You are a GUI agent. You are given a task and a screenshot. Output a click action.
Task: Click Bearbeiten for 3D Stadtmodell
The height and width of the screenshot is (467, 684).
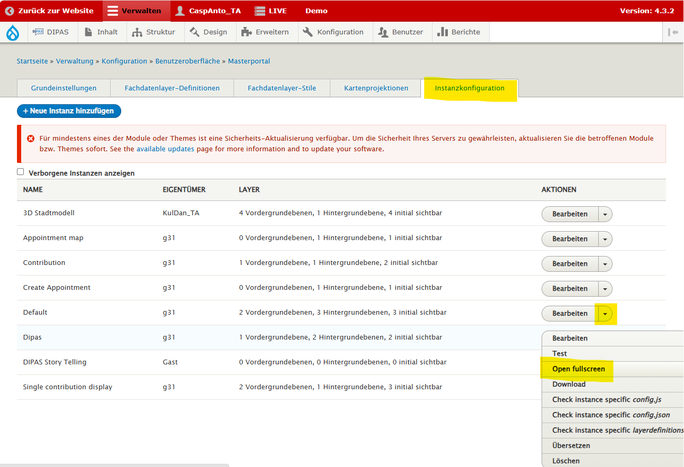(x=570, y=214)
